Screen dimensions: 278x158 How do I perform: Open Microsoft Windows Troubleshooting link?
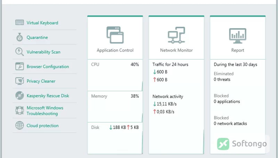(45, 111)
